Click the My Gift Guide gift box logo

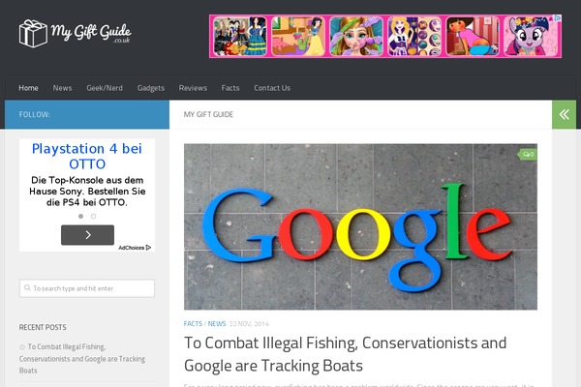pyautogui.click(x=33, y=33)
